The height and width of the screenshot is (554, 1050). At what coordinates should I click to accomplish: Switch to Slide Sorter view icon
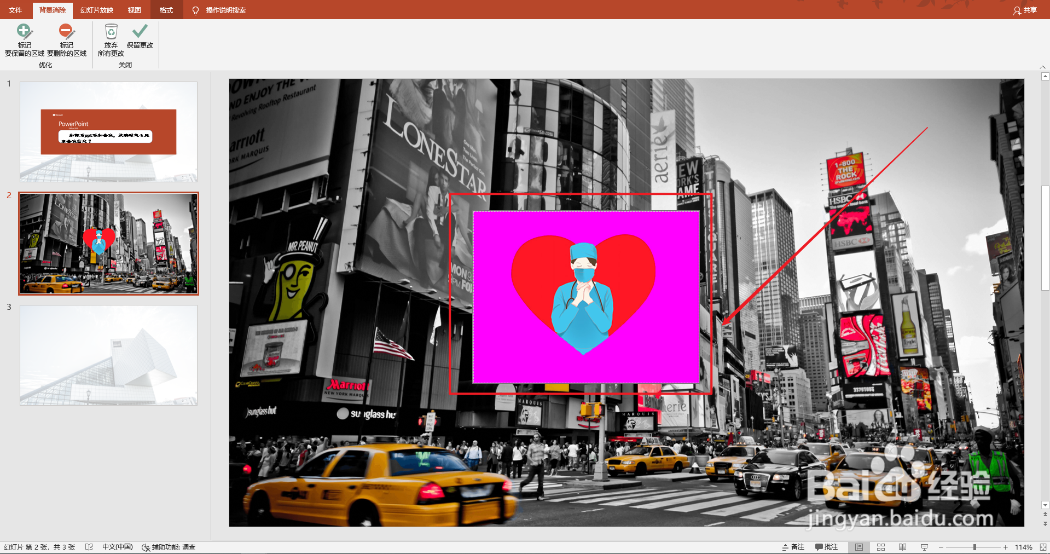(x=881, y=547)
